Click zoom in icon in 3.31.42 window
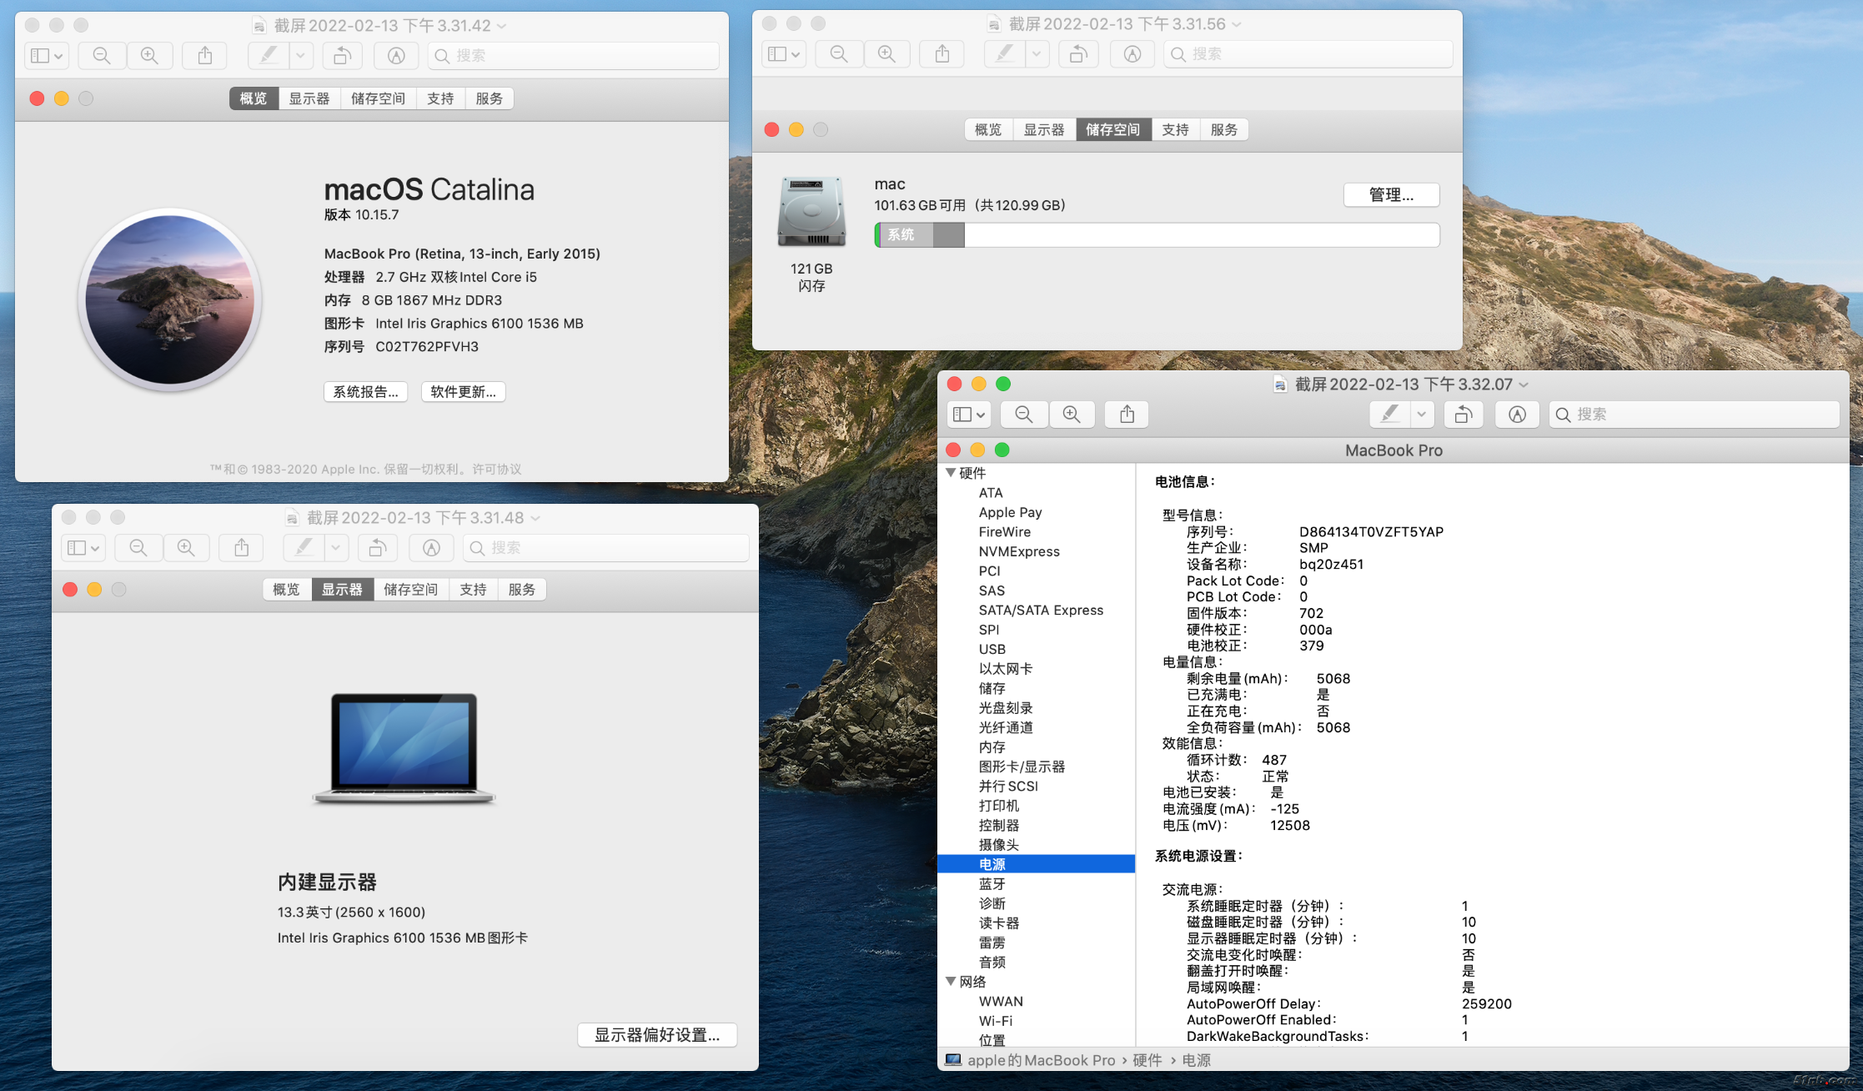 point(149,56)
